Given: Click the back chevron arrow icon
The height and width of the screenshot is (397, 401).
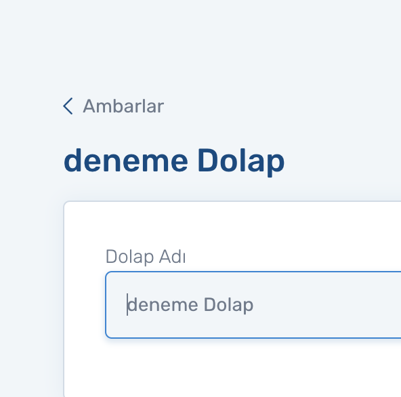Looking at the screenshot, I should [x=68, y=106].
